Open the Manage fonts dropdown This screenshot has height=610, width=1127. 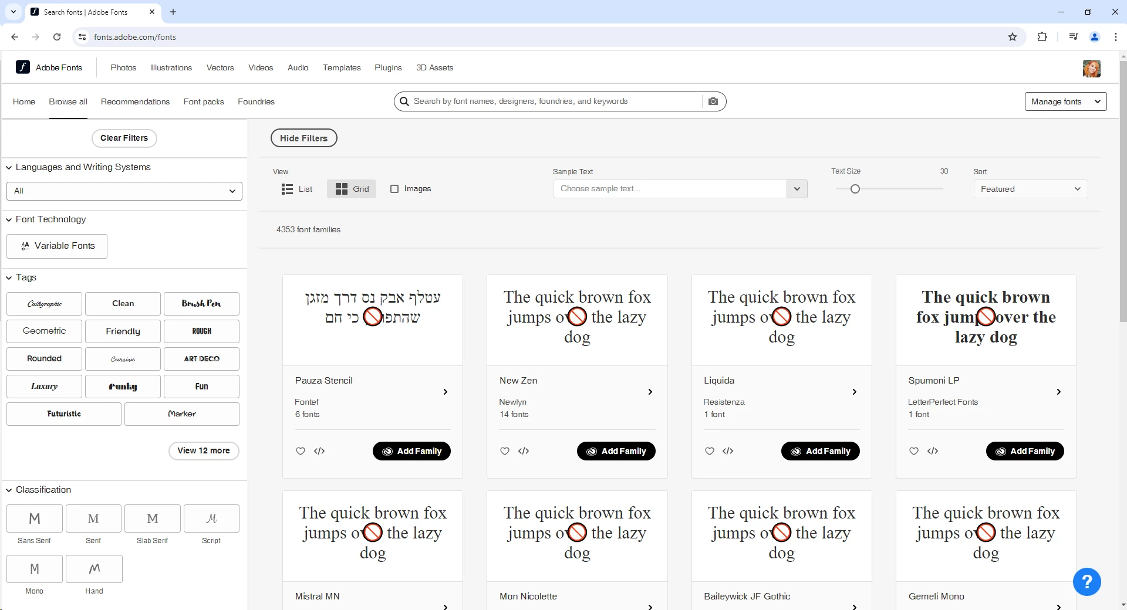click(x=1066, y=101)
